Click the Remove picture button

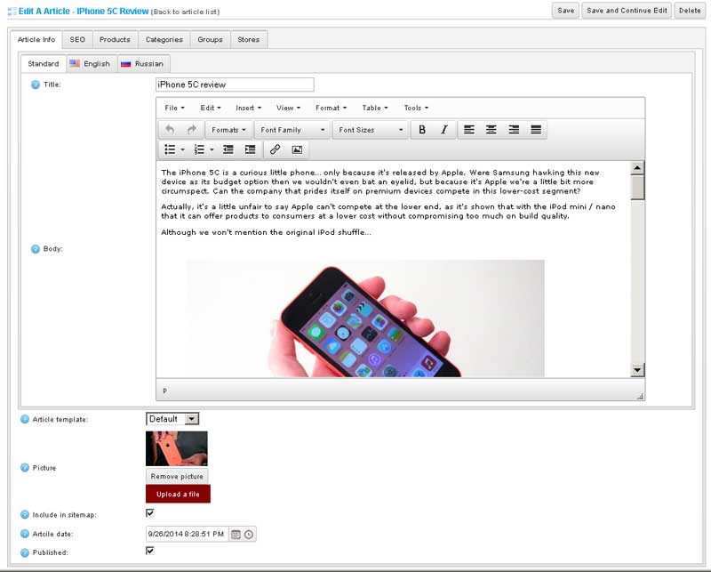[177, 476]
